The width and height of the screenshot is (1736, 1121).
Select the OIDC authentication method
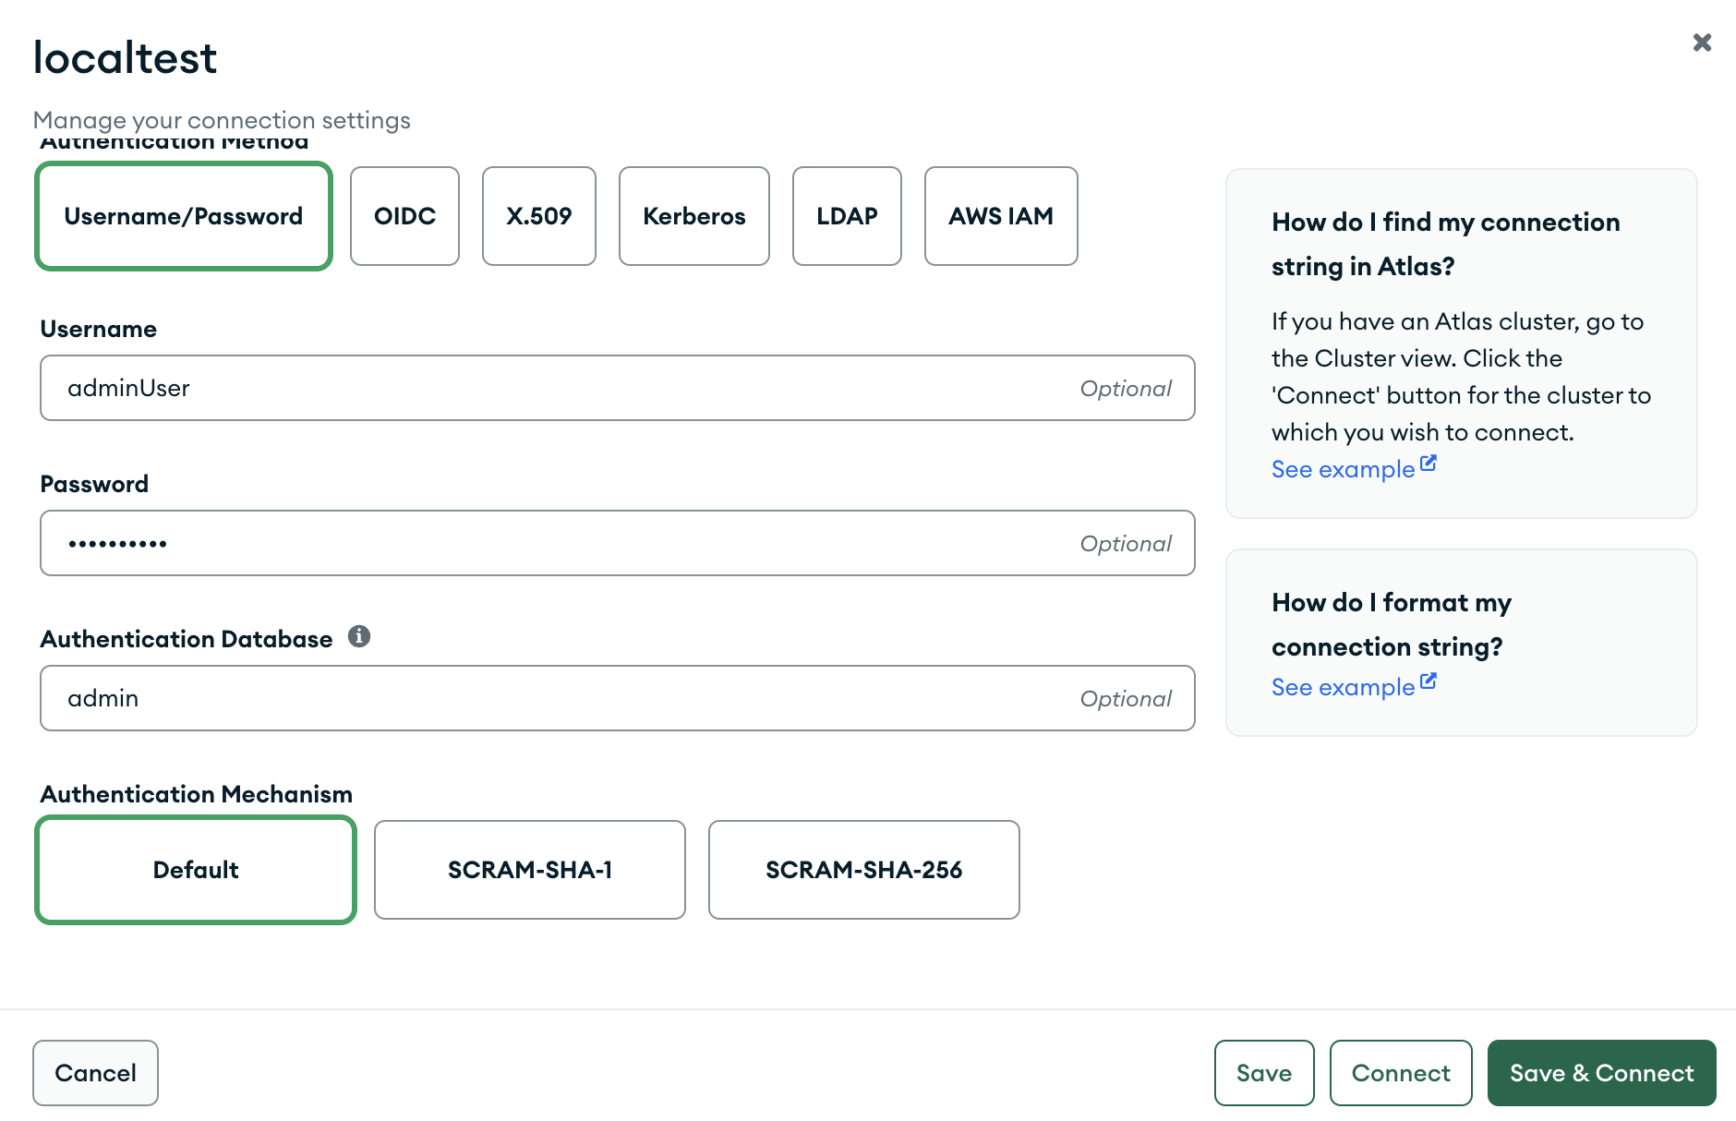tap(404, 216)
